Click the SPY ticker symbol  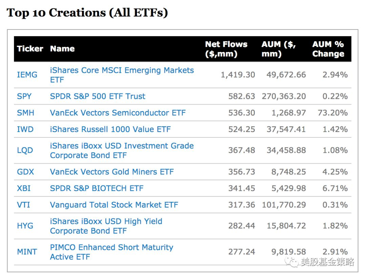click(24, 96)
